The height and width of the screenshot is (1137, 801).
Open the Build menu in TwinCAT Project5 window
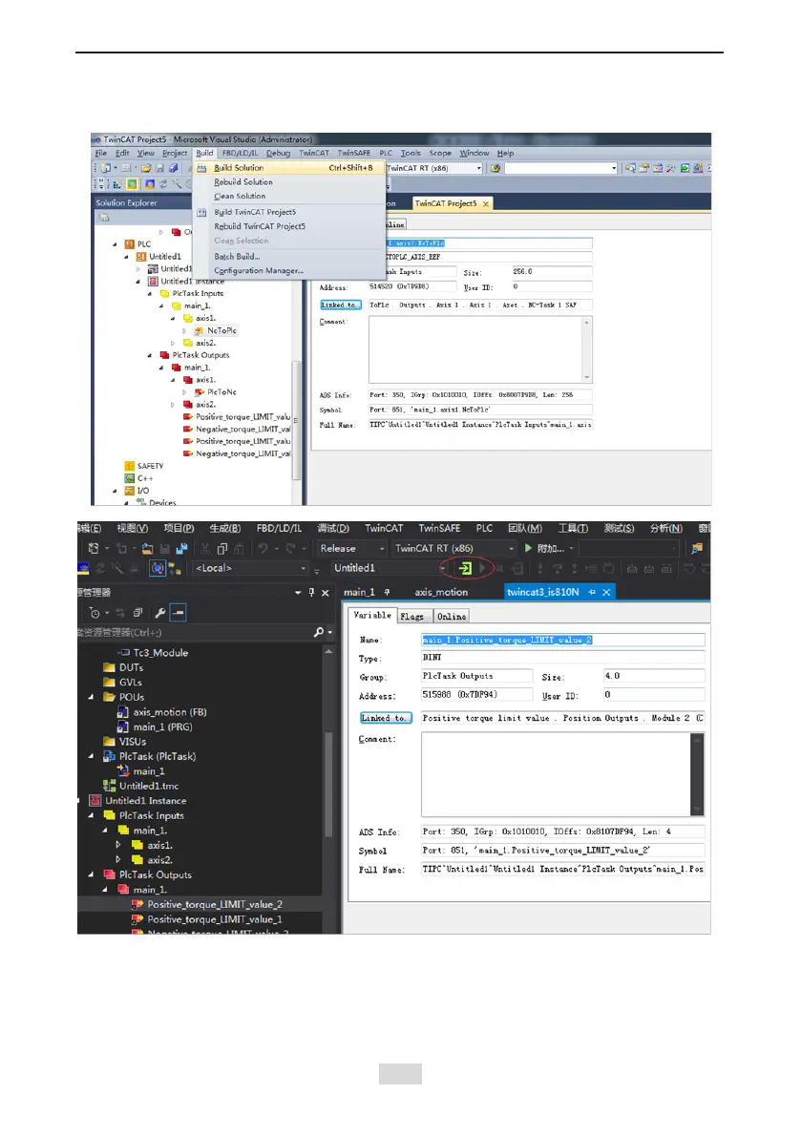click(204, 153)
